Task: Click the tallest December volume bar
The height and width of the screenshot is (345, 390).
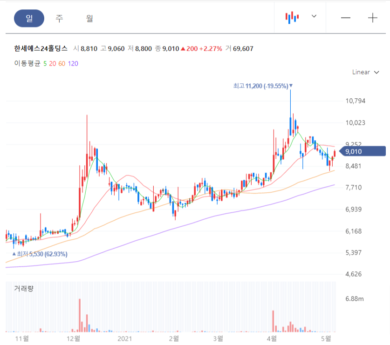Action: pos(80,315)
